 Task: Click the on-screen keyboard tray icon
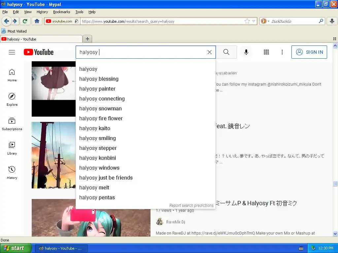pos(301,248)
